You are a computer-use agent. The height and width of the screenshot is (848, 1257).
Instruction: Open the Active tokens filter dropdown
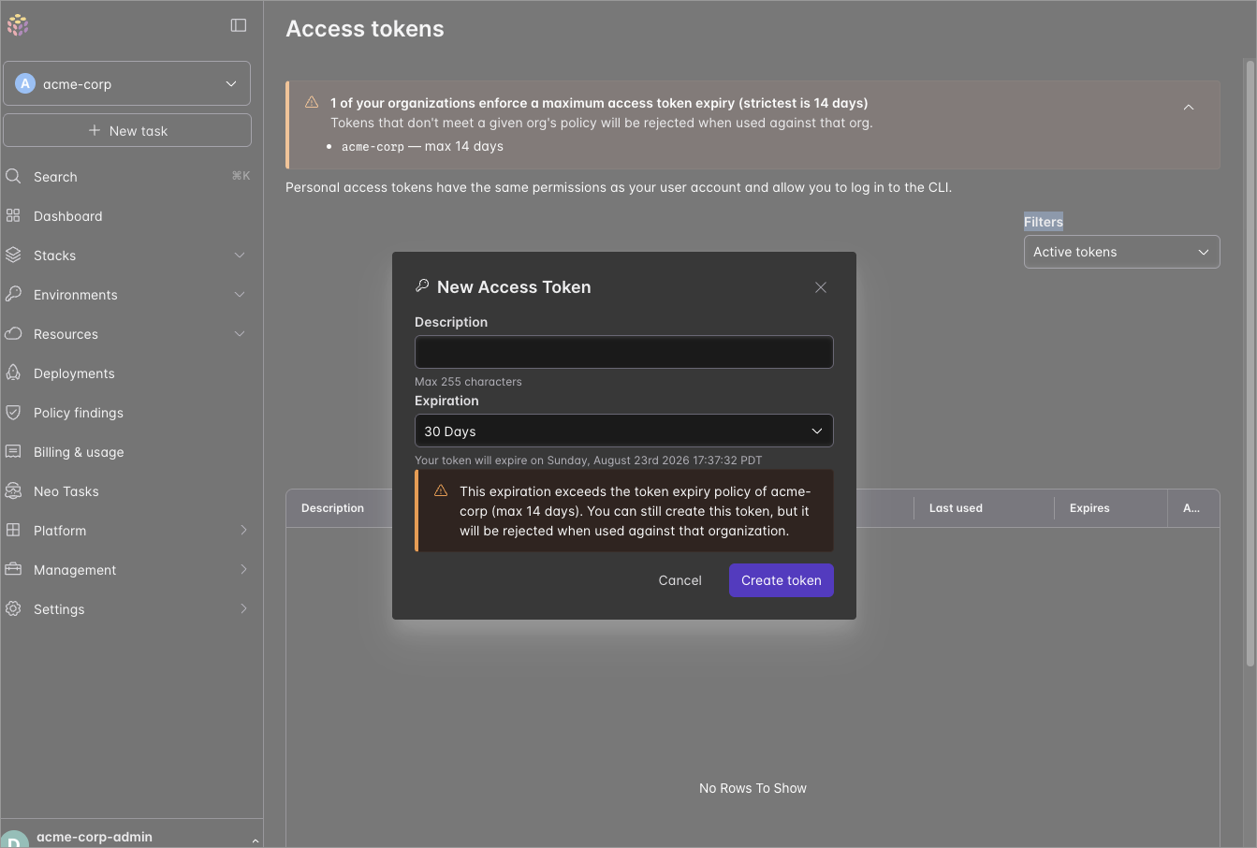pos(1121,252)
